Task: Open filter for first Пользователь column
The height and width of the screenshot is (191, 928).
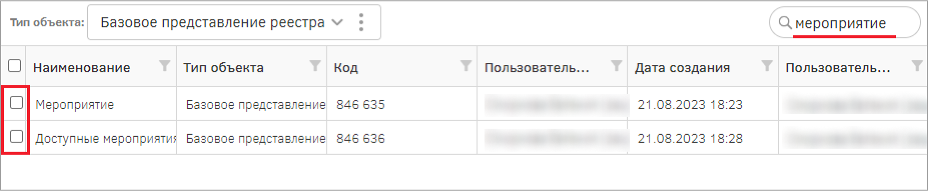Action: (x=617, y=65)
